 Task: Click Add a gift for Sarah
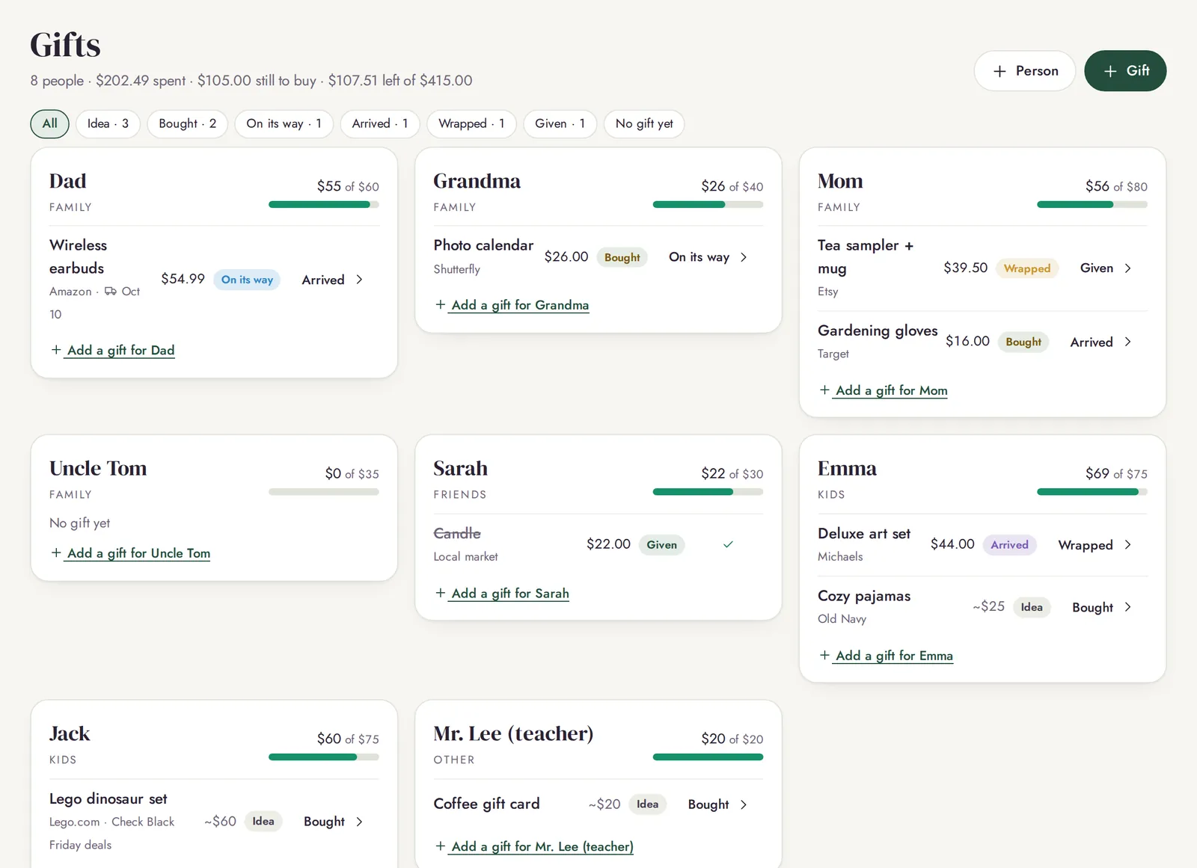509,594
